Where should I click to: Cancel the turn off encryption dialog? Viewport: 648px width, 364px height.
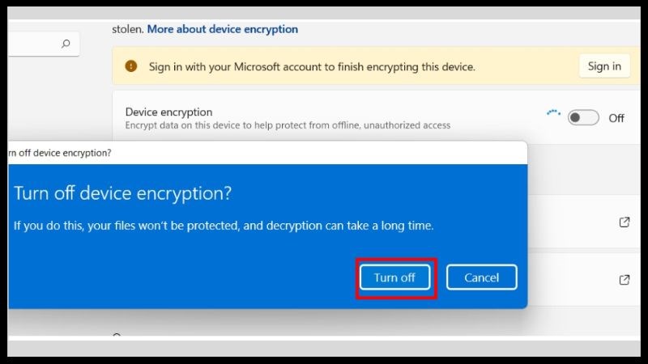tap(481, 277)
